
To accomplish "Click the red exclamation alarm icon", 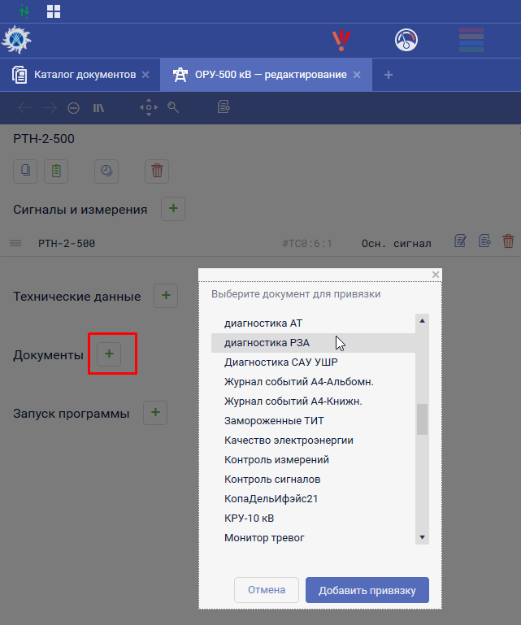I will click(341, 40).
